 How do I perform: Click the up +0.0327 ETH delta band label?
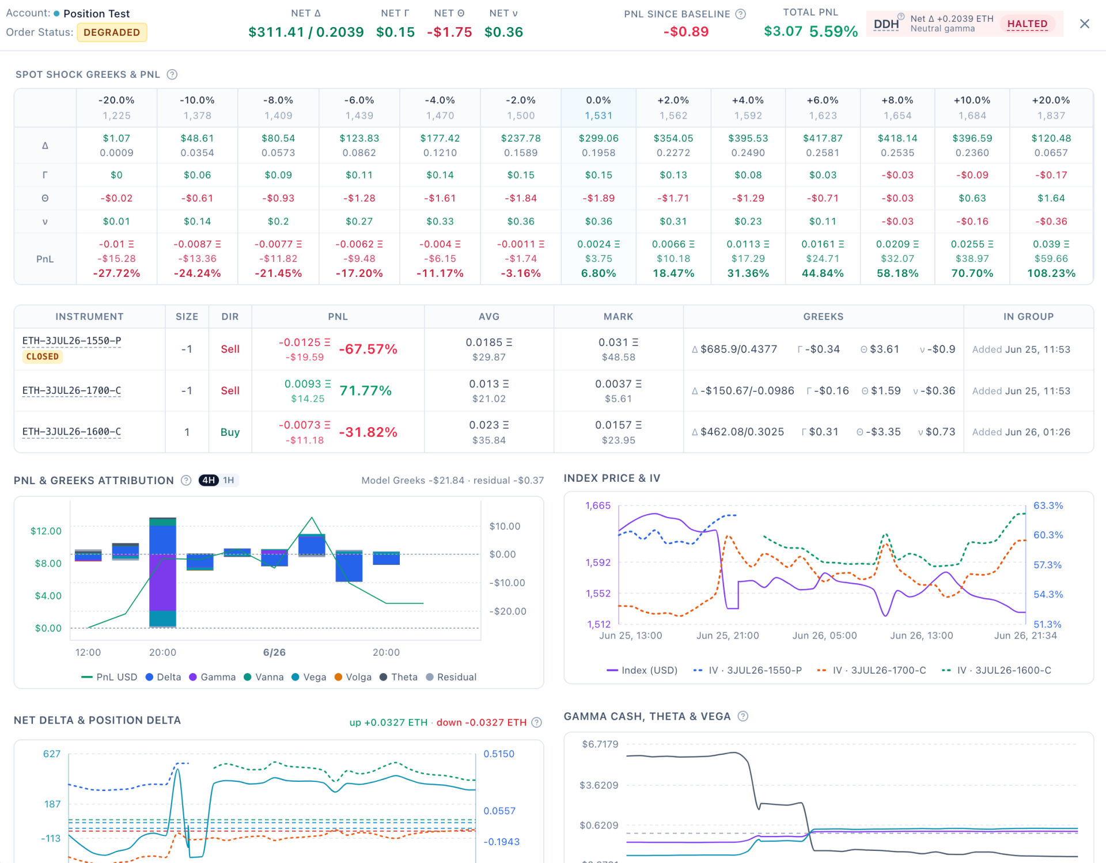(x=388, y=722)
